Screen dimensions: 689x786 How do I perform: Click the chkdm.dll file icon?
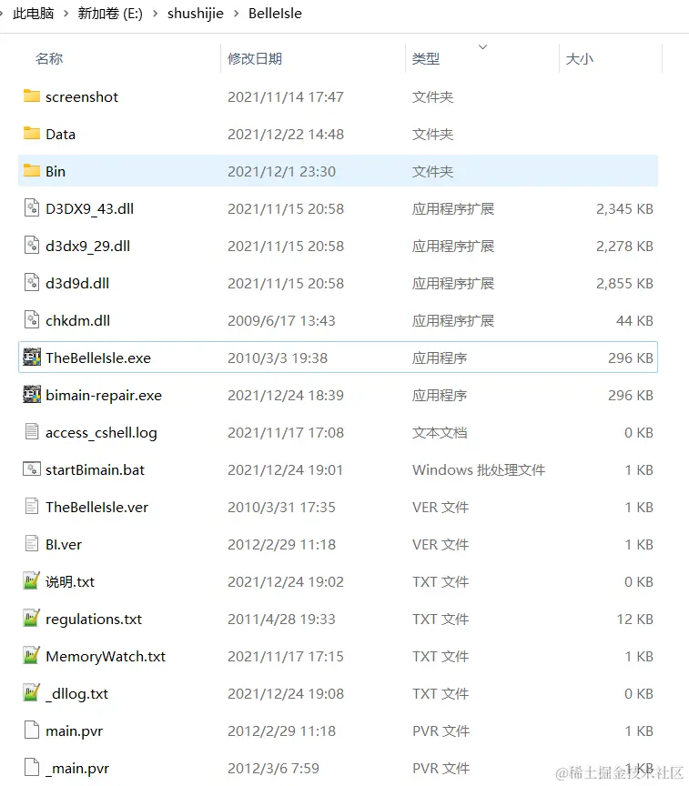(32, 320)
